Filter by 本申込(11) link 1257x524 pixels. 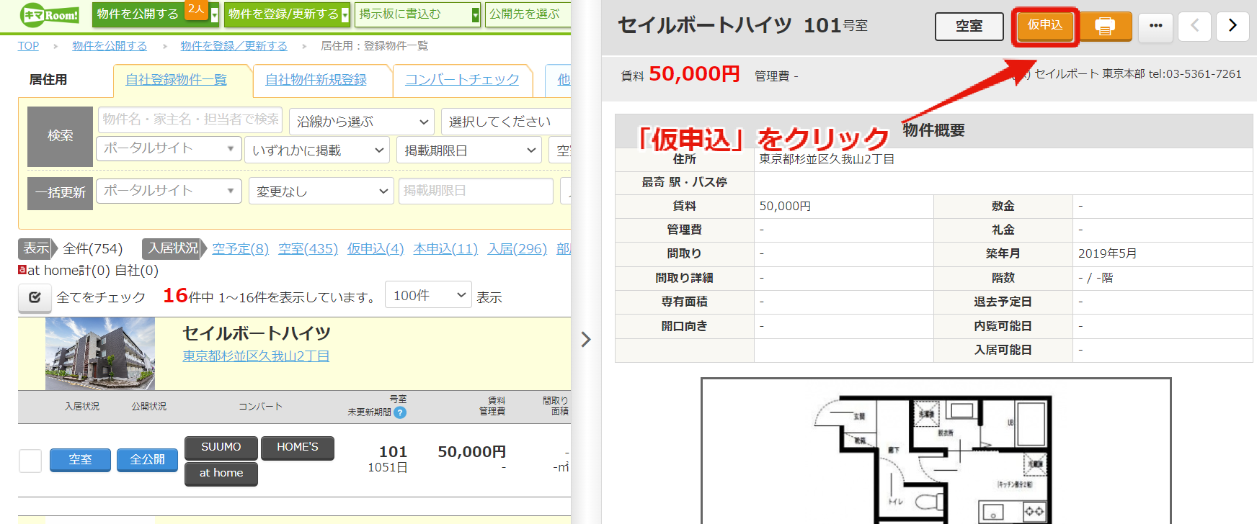coord(445,248)
